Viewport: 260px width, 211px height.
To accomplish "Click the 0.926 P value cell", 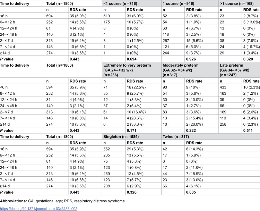I will tap(191, 59).
